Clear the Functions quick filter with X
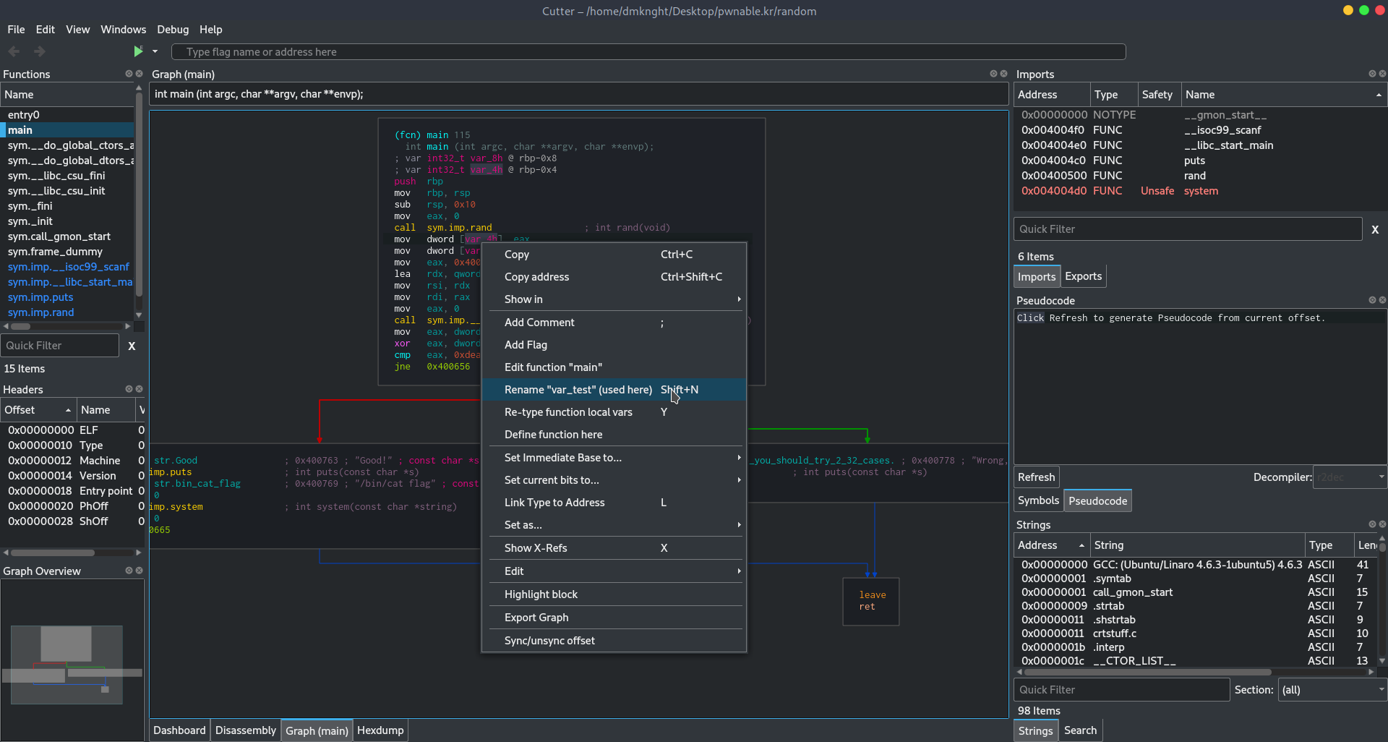 (x=132, y=346)
